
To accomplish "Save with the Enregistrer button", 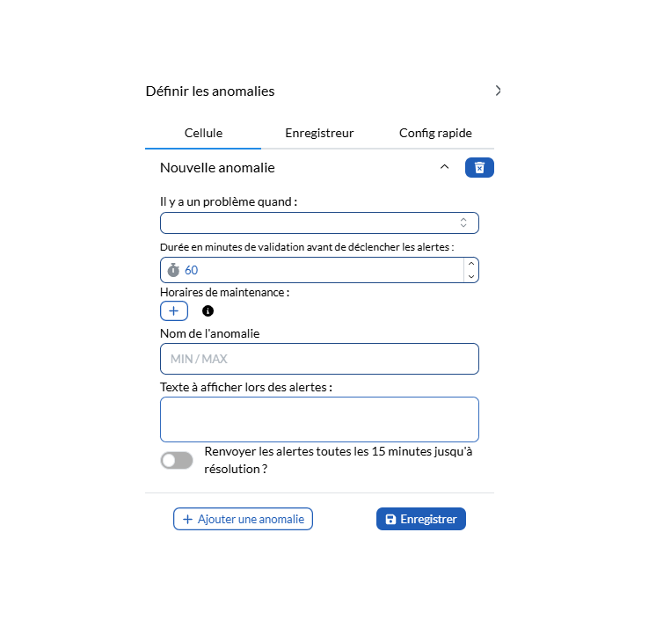I will click(421, 519).
